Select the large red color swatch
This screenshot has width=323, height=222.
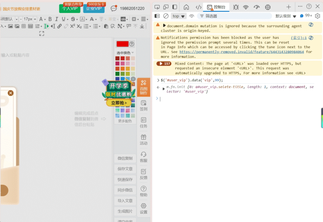click(122, 44)
